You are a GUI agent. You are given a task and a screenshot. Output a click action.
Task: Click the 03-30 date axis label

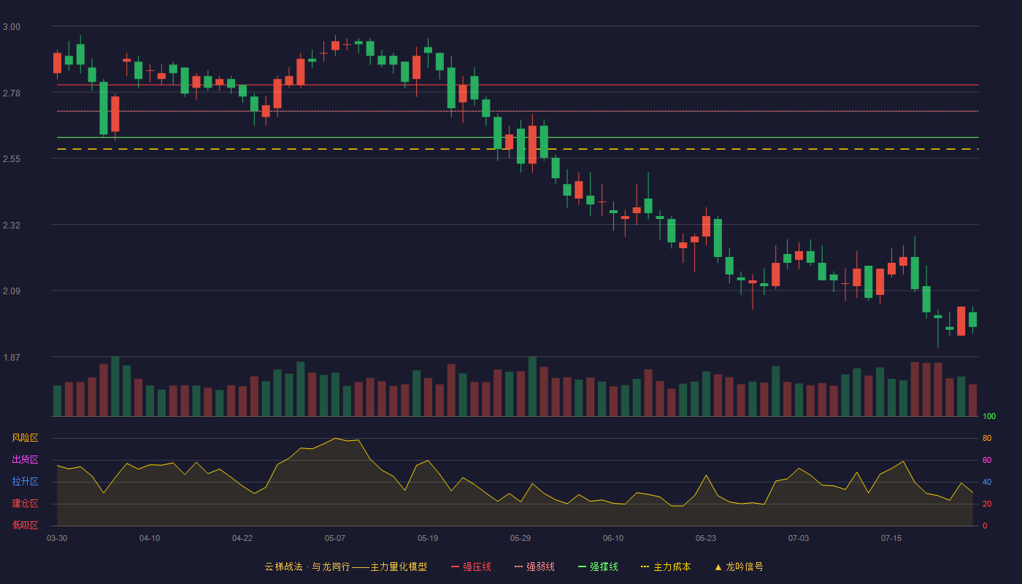tap(57, 538)
